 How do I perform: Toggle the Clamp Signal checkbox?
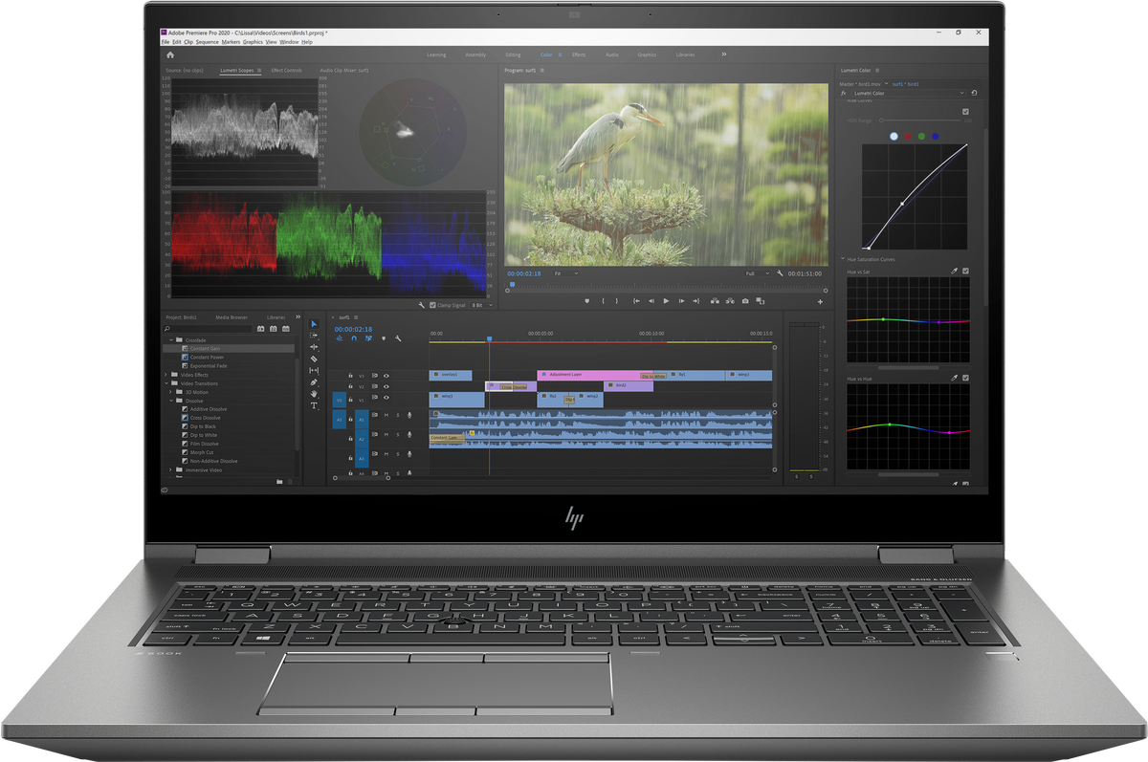[x=432, y=305]
